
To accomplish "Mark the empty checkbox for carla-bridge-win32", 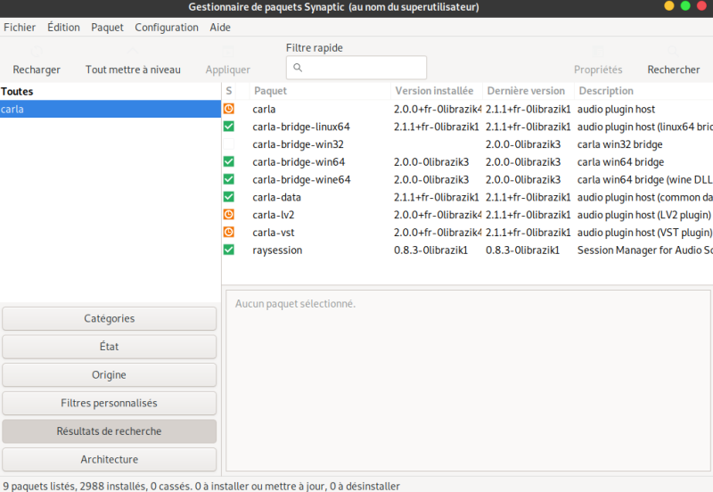I will (x=229, y=144).
